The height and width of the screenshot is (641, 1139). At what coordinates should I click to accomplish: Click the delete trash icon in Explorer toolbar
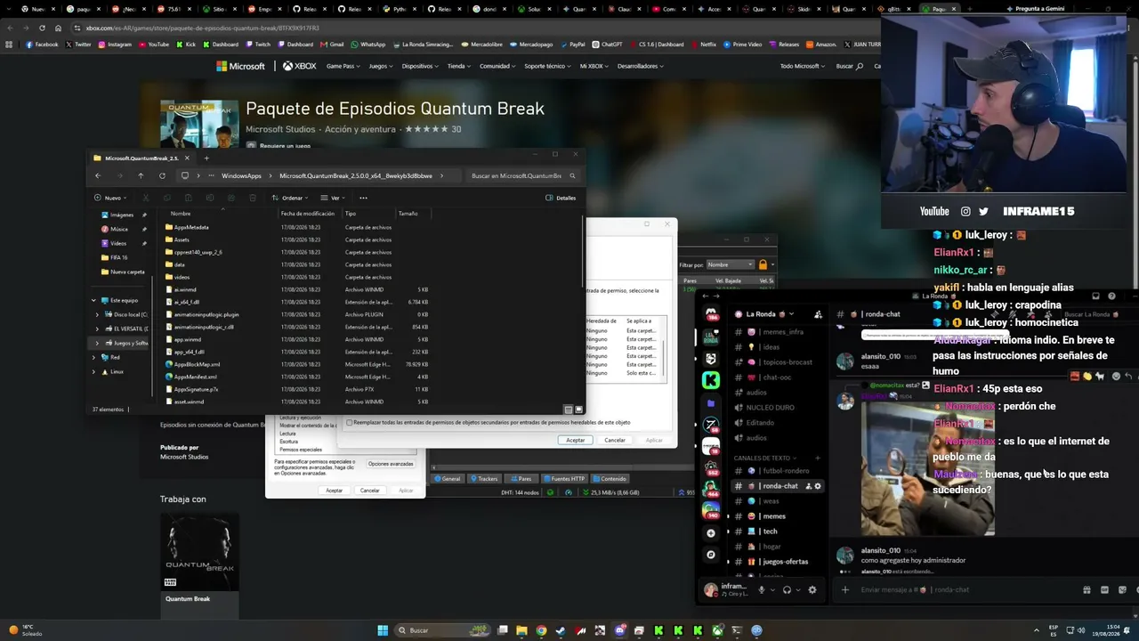click(253, 198)
